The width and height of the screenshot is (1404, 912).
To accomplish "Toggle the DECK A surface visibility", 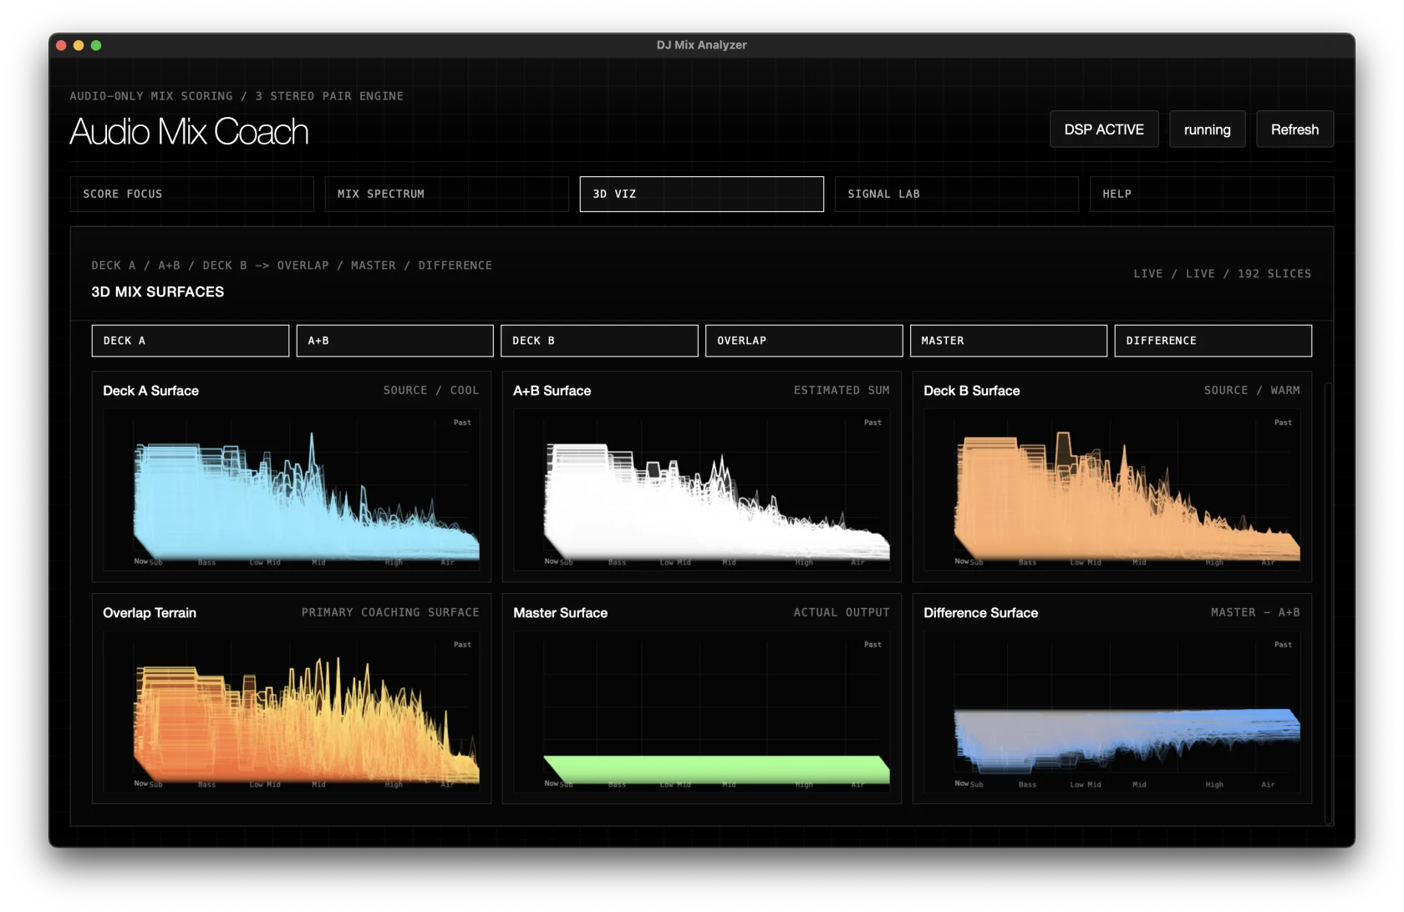I will pyautogui.click(x=190, y=340).
